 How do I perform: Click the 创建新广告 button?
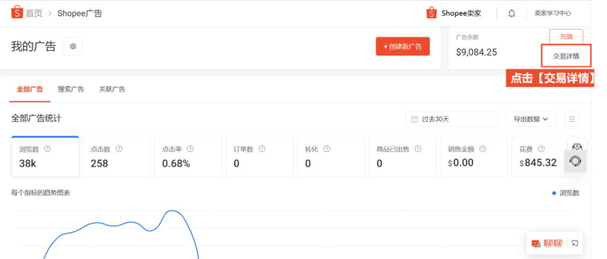coord(402,46)
